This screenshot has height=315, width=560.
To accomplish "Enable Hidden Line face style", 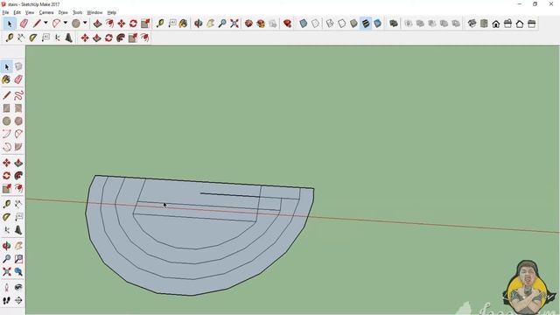I will [342, 24].
